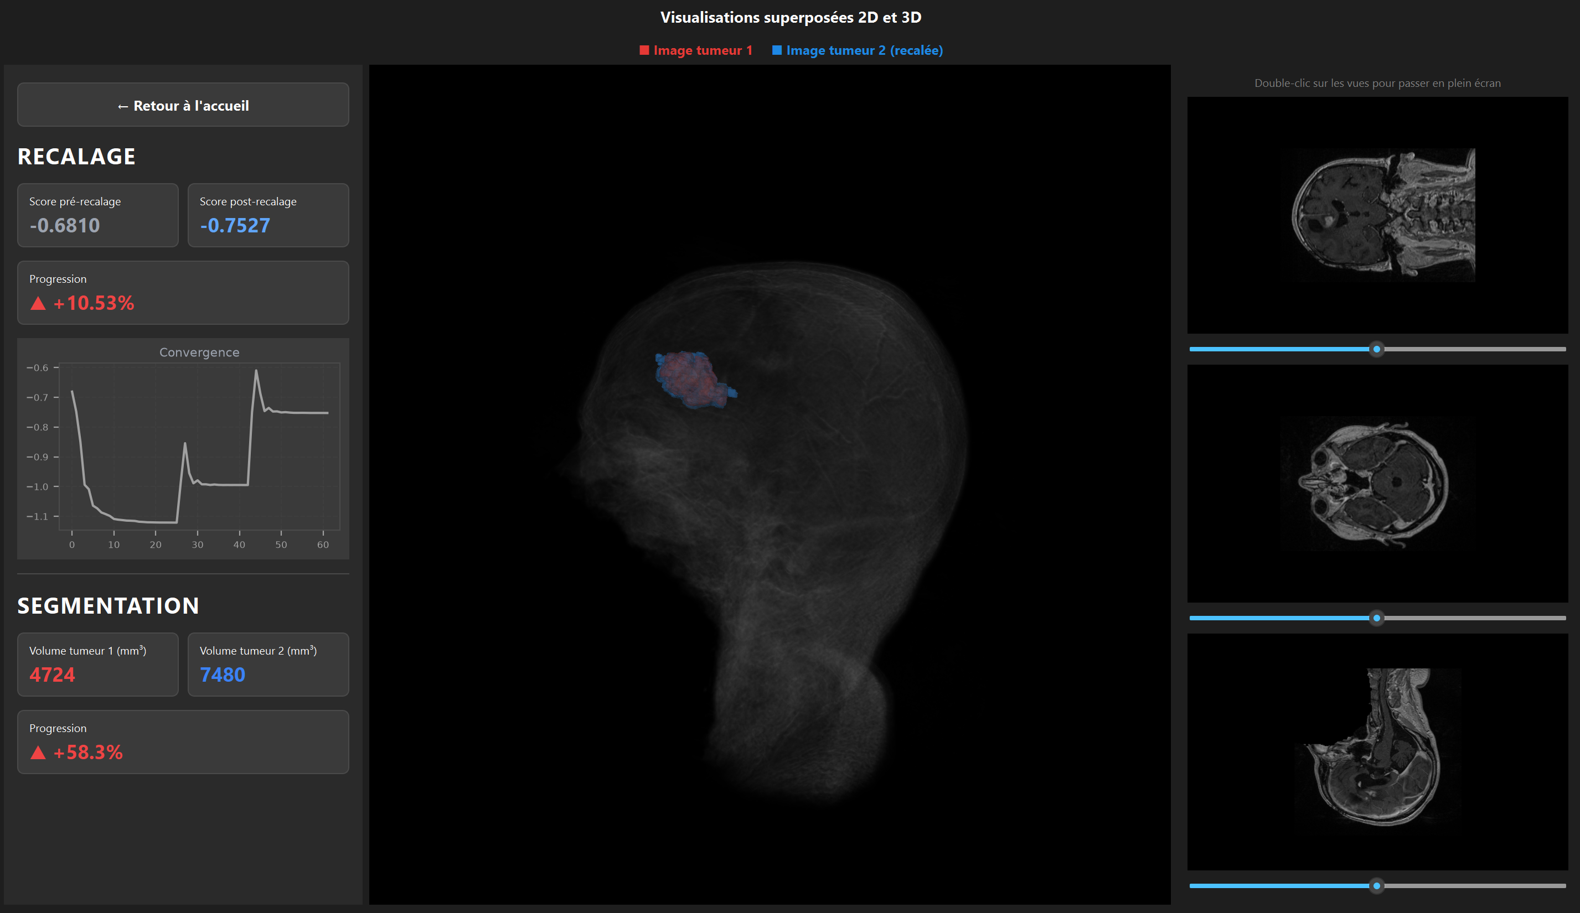The height and width of the screenshot is (913, 1580).
Task: Click the Retour à l'accueil button
Action: (183, 105)
